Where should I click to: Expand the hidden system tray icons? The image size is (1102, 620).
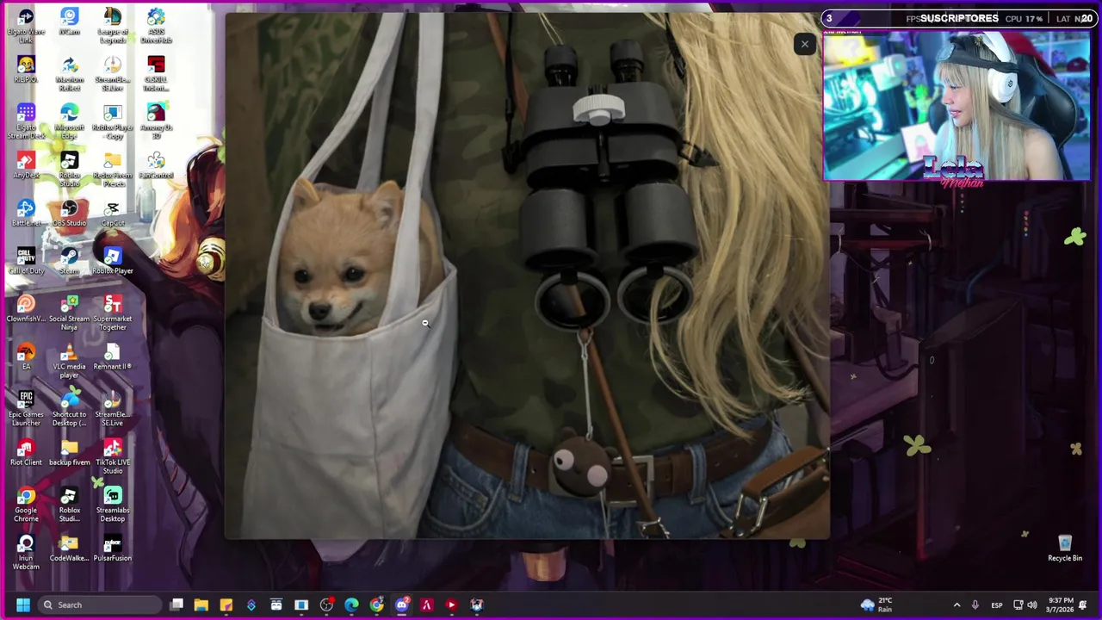point(957,604)
